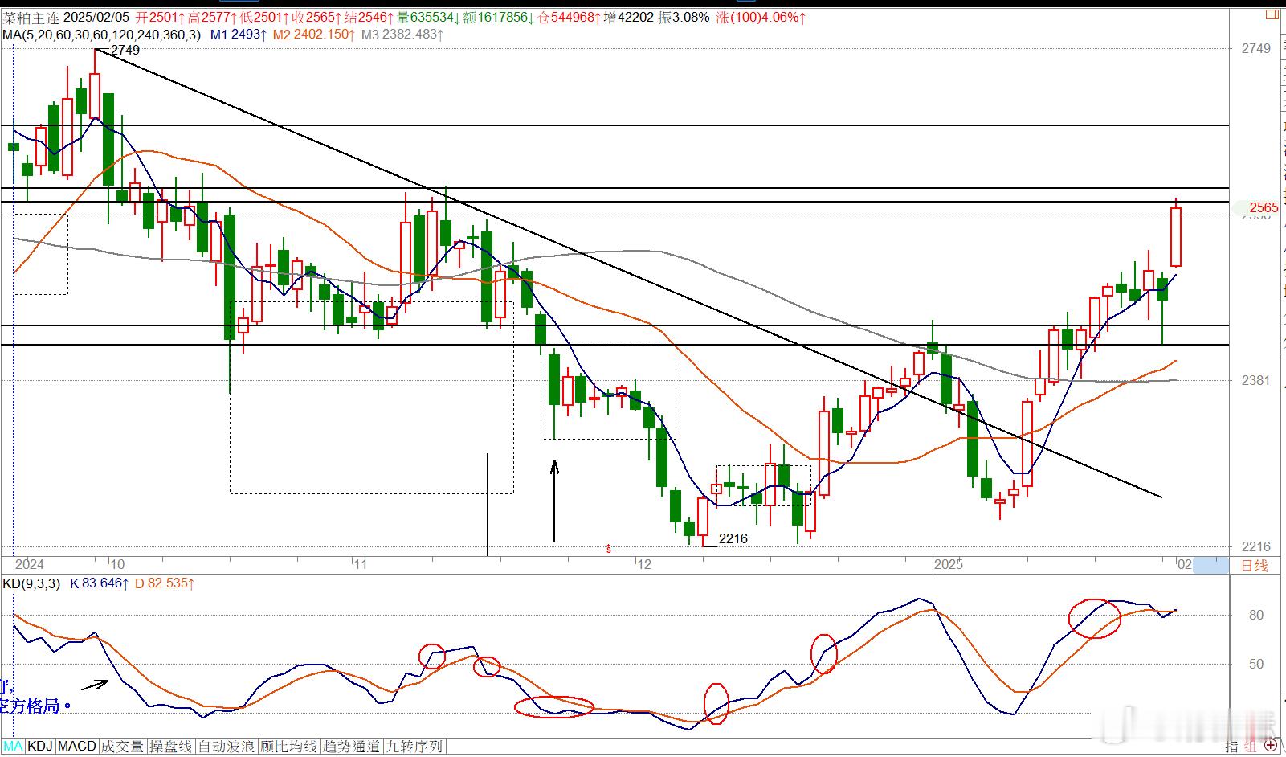Click the 12 month mark on time axis
Viewport: 1286px width, 757px height.
(643, 565)
